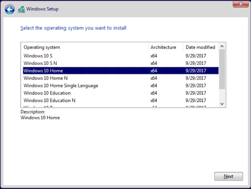Viewport: 251px width, 189px height.
Task: Click the vertical scrollbar thumb
Action: pos(222,69)
